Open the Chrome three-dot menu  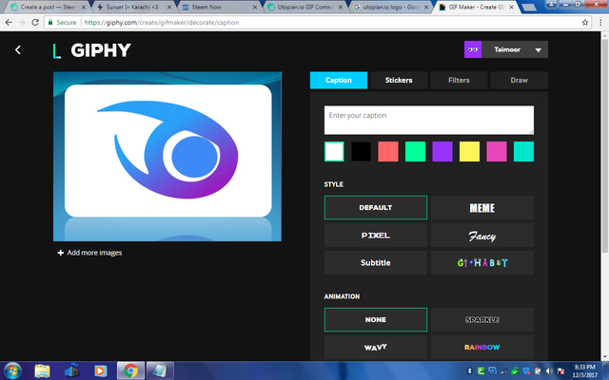pos(600,23)
